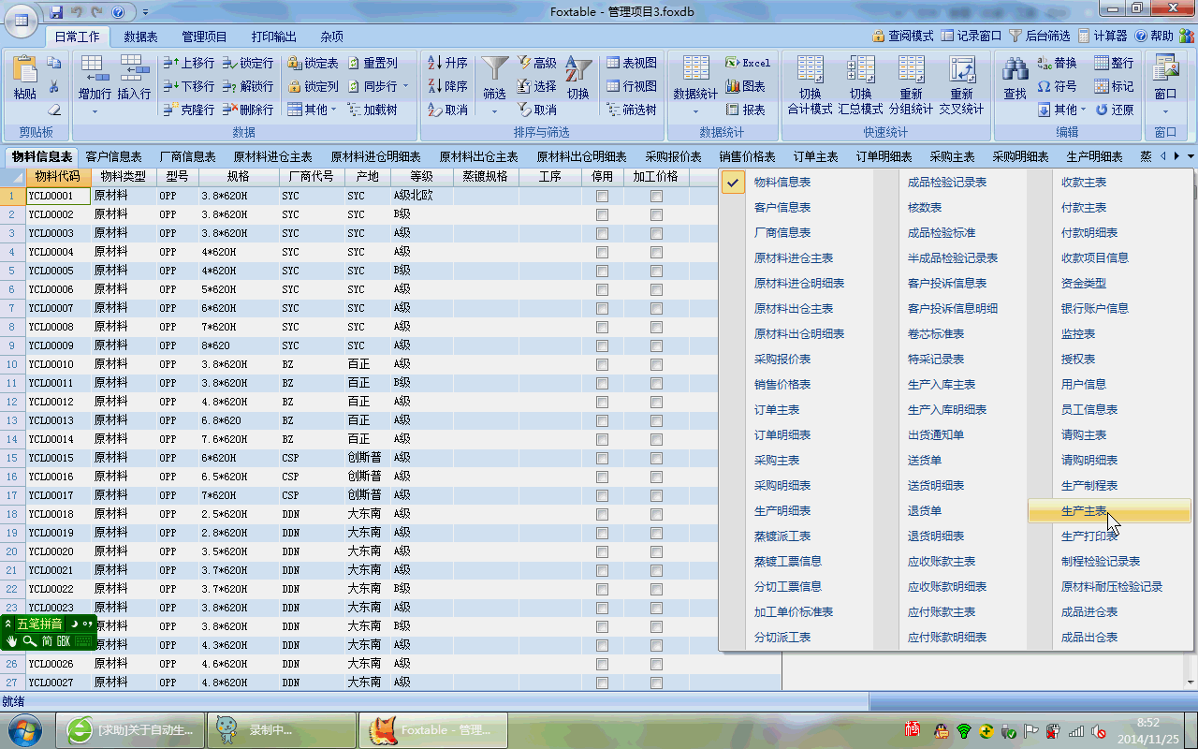
Task: Click 记录窗口 button
Action: pos(972,36)
